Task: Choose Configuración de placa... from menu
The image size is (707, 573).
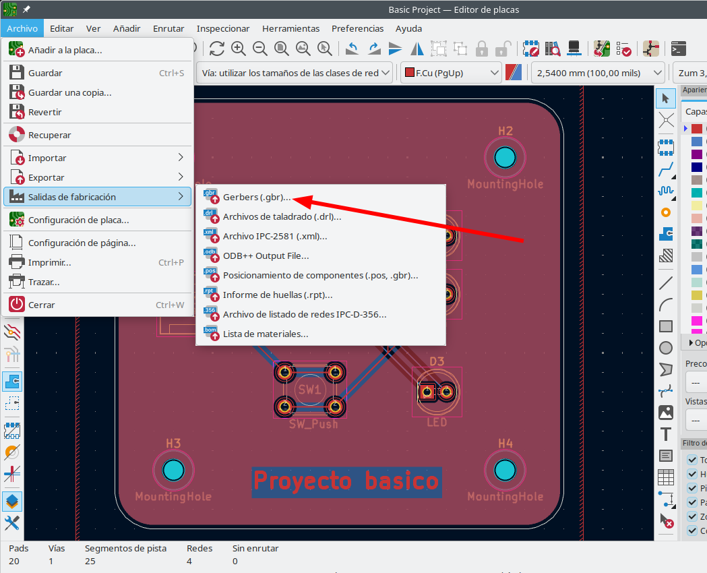Action: [x=78, y=220]
